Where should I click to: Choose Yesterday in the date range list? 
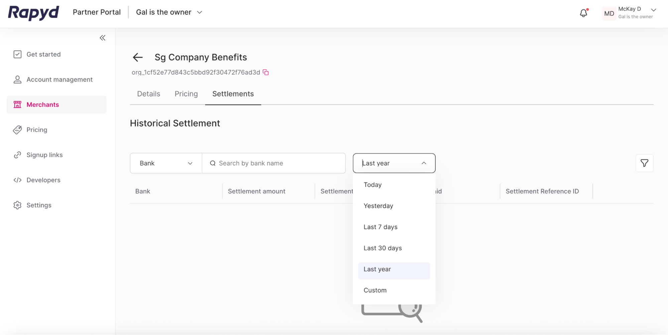378,206
